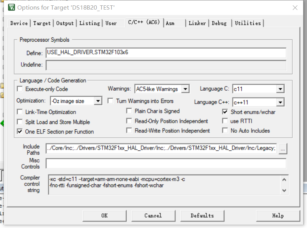The width and height of the screenshot is (307, 228).
Task: Toggle the Link-Time Optimization checkbox
Action: point(20,112)
